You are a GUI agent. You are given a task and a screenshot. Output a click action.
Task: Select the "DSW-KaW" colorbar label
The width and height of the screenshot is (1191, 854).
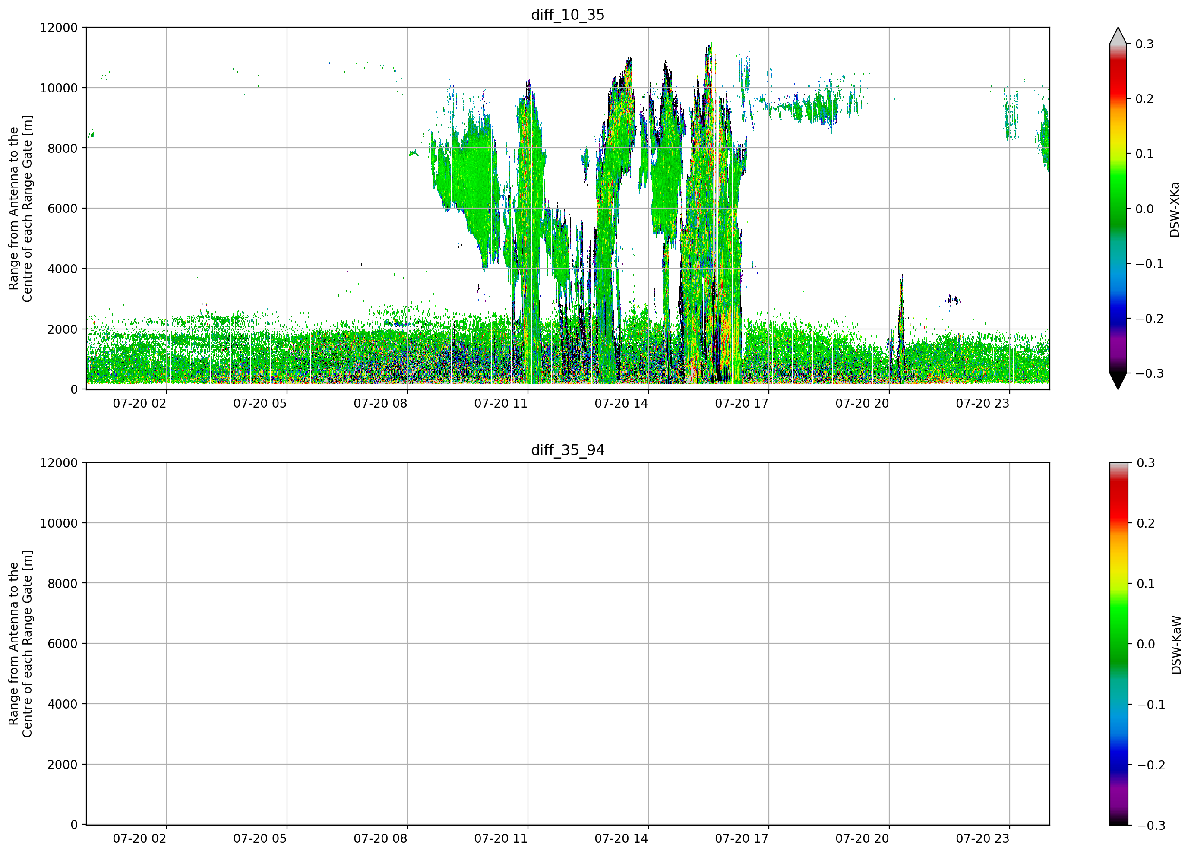[x=1176, y=645]
